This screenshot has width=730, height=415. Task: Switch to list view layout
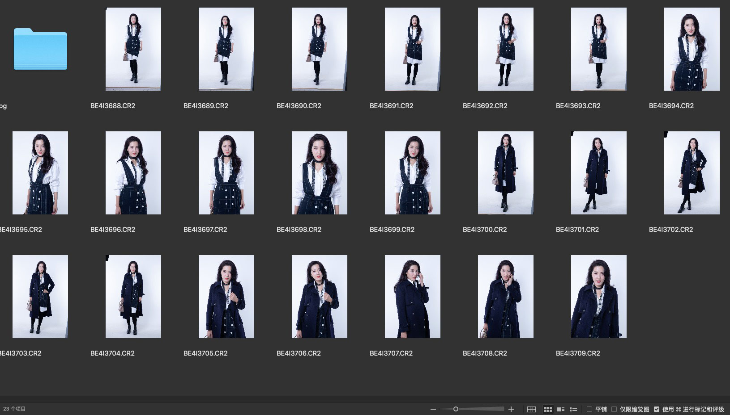[x=573, y=409]
